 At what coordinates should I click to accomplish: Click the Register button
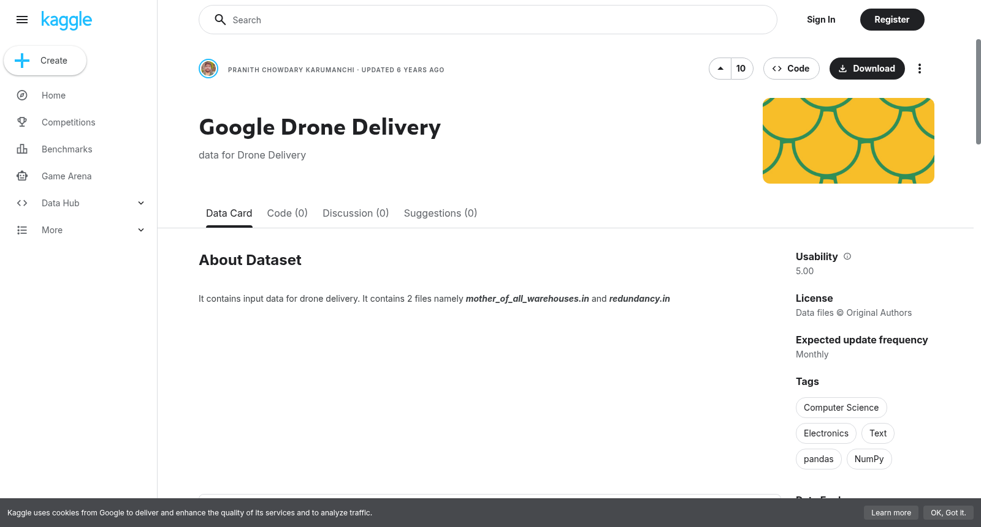(x=892, y=20)
